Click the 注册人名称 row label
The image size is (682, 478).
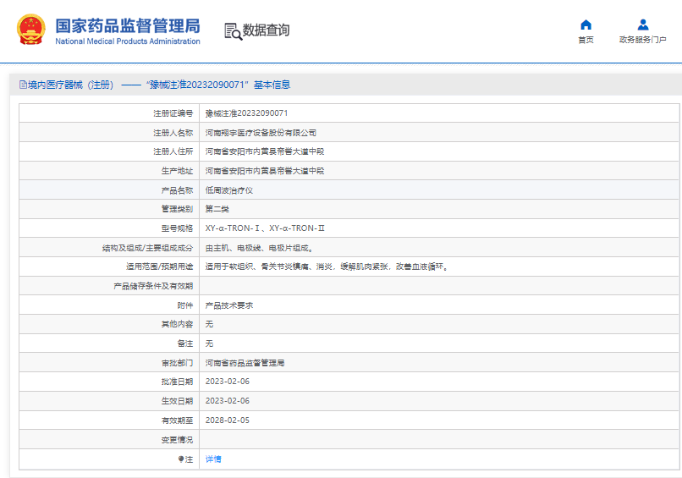click(x=173, y=133)
